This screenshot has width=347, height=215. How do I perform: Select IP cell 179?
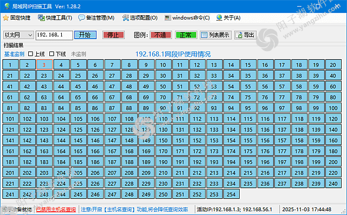[x=316, y=151]
